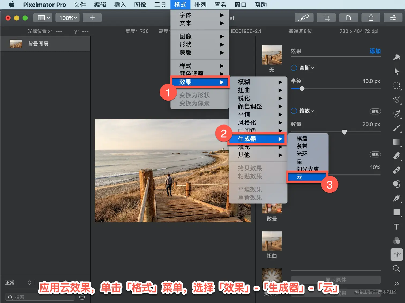This screenshot has width=405, height=303.
Task: Click the plus add button in toolbar
Action: coord(92,18)
